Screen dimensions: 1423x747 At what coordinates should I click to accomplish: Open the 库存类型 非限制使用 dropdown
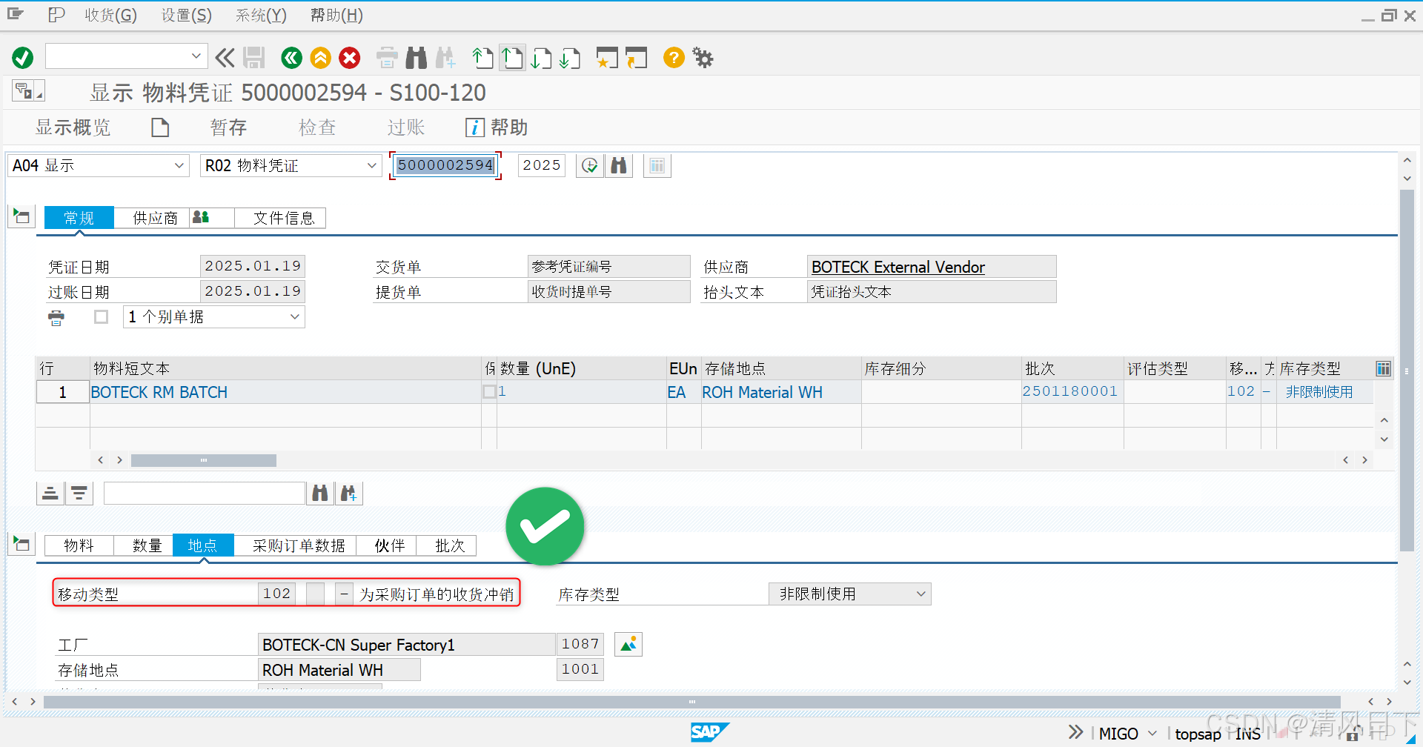tap(921, 594)
